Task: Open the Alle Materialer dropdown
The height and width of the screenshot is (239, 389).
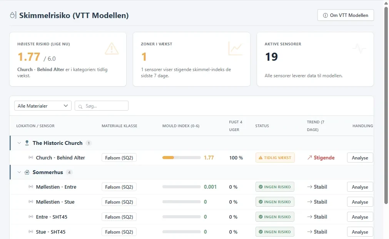Action: coord(43,106)
